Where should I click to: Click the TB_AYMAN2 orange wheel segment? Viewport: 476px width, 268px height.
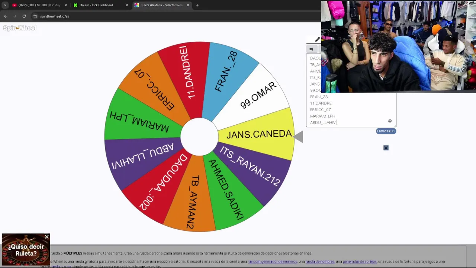point(194,201)
